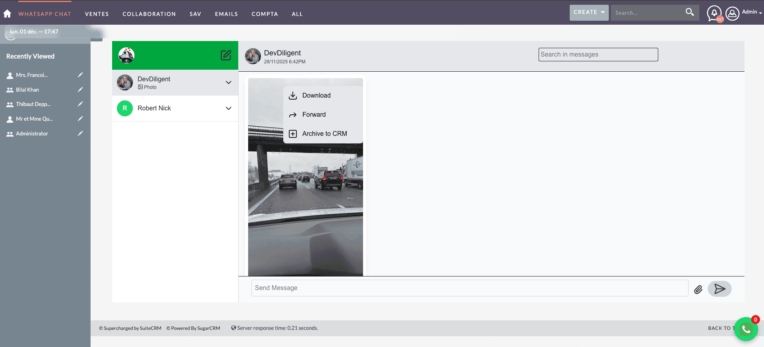Screen dimensions: 764x347
Task: Open Thibaut Depp... from Recently Viewed
Action: (x=33, y=104)
